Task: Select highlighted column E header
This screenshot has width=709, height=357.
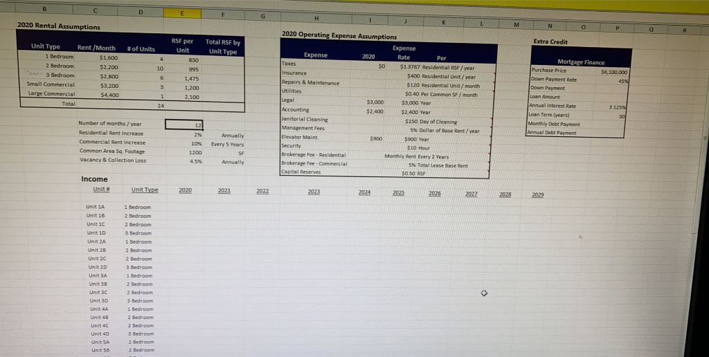Action: tap(182, 14)
